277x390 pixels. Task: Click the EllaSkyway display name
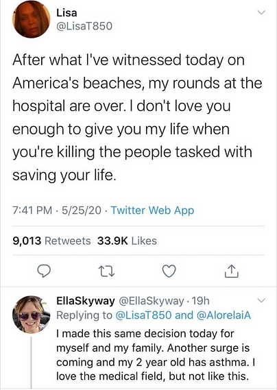coord(86,301)
